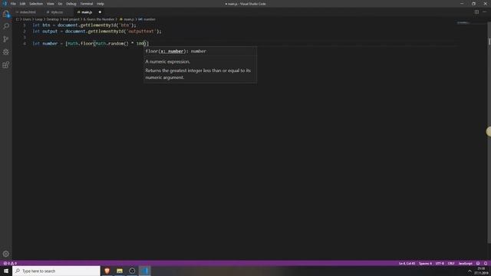This screenshot has height=276, width=491.
Task: Click the 'floor(x: number): number' signature hint
Action: [176, 51]
